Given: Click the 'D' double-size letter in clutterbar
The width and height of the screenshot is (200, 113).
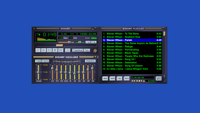Looking at the screenshot, I should tap(35, 39).
